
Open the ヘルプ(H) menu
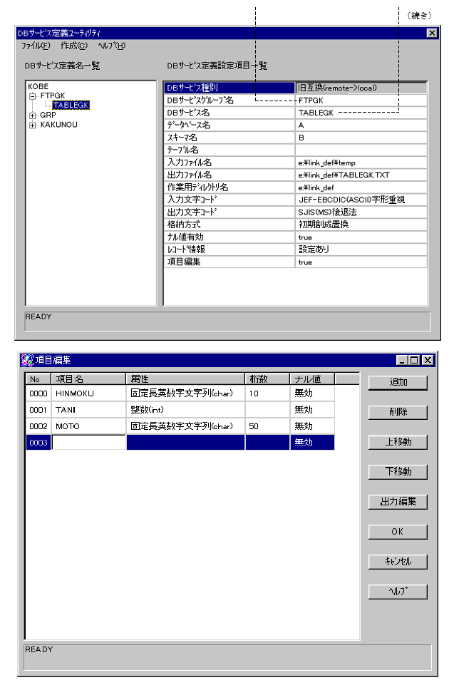tap(112, 46)
